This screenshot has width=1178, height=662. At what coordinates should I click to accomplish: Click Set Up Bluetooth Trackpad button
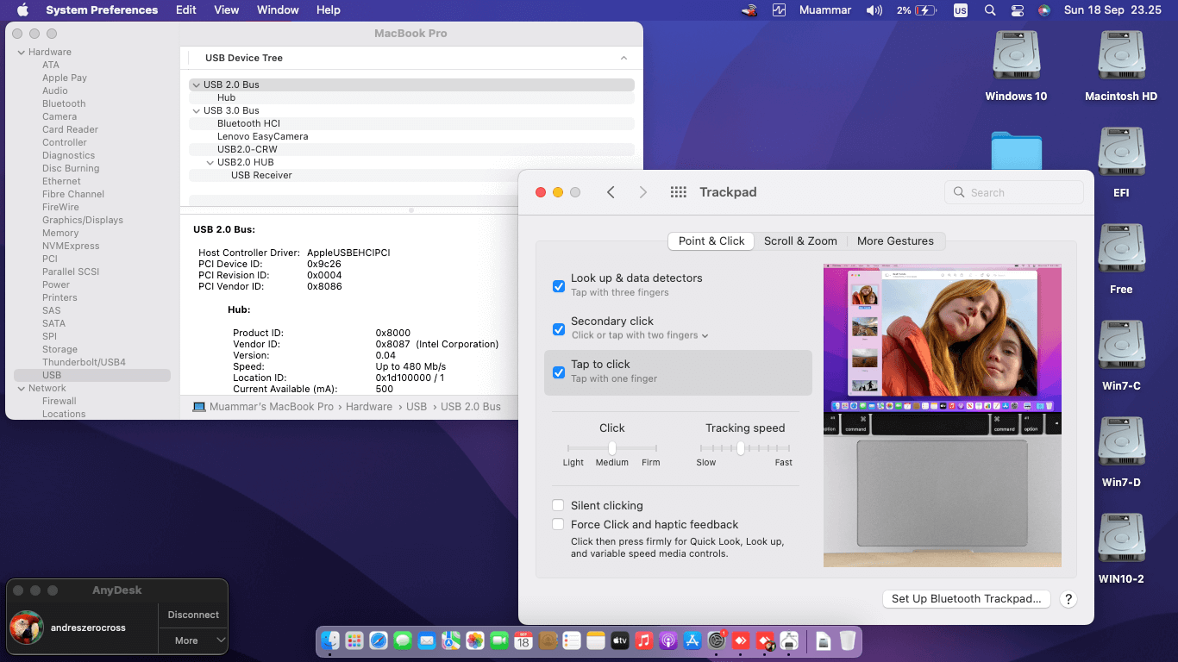point(966,599)
